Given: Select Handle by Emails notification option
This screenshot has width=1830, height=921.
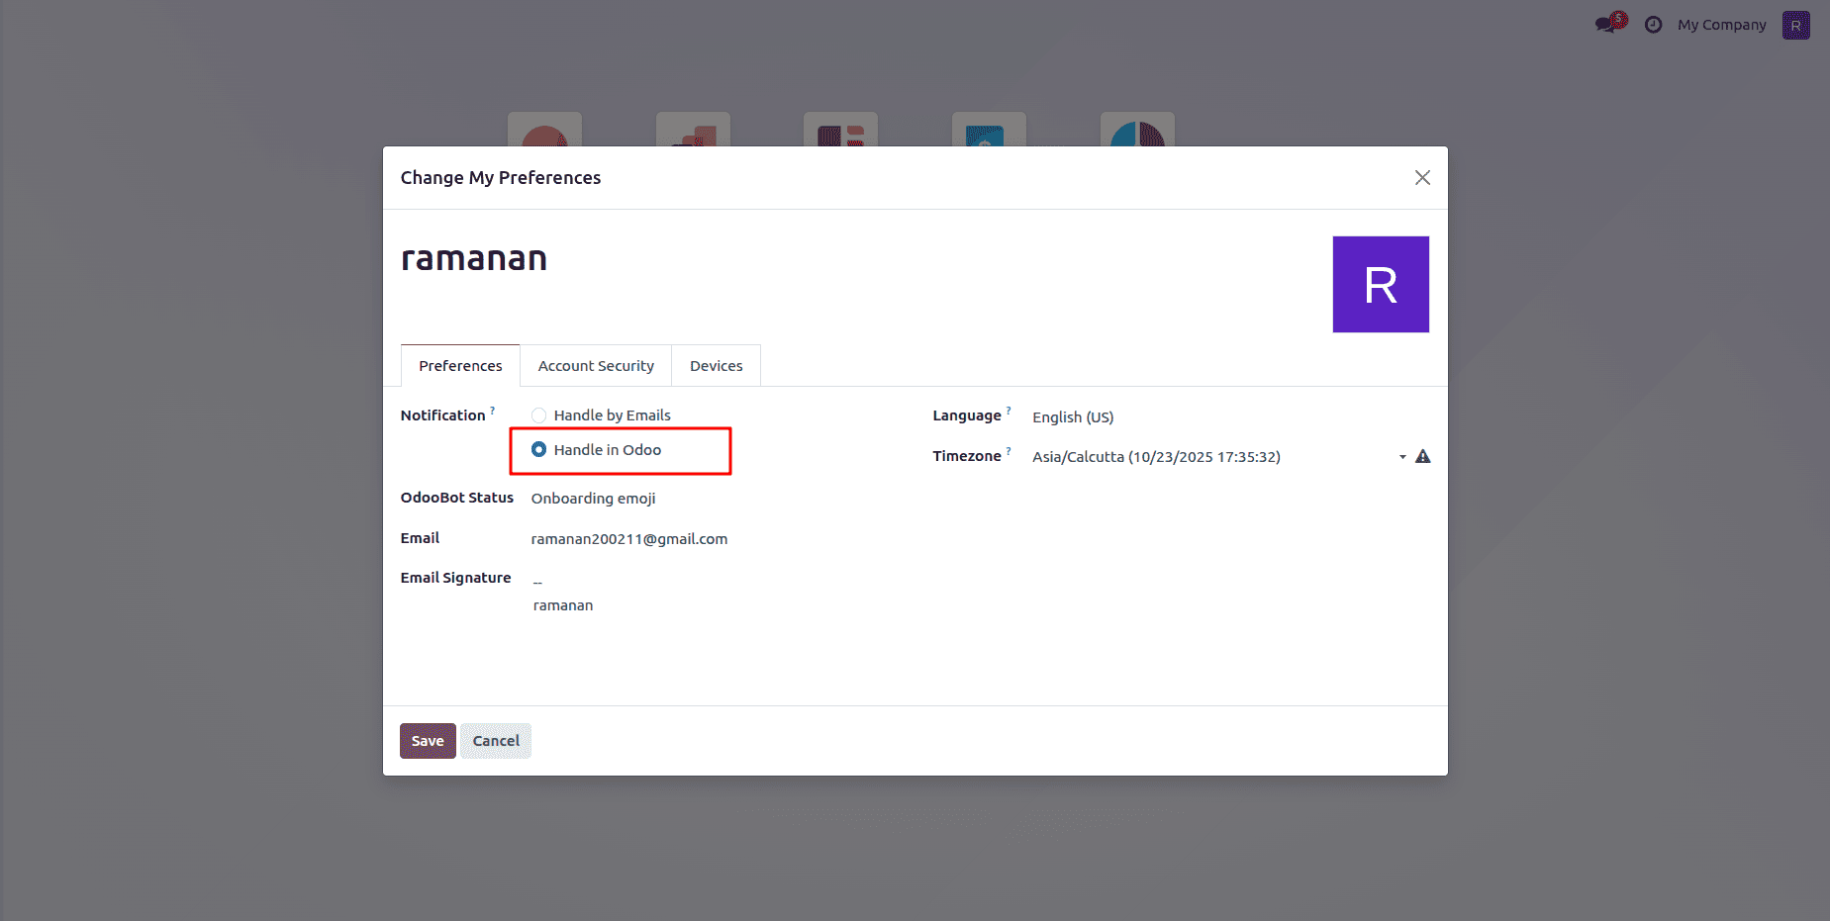Looking at the screenshot, I should 538,414.
